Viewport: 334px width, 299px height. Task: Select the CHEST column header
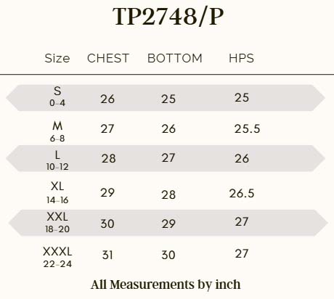pos(108,58)
